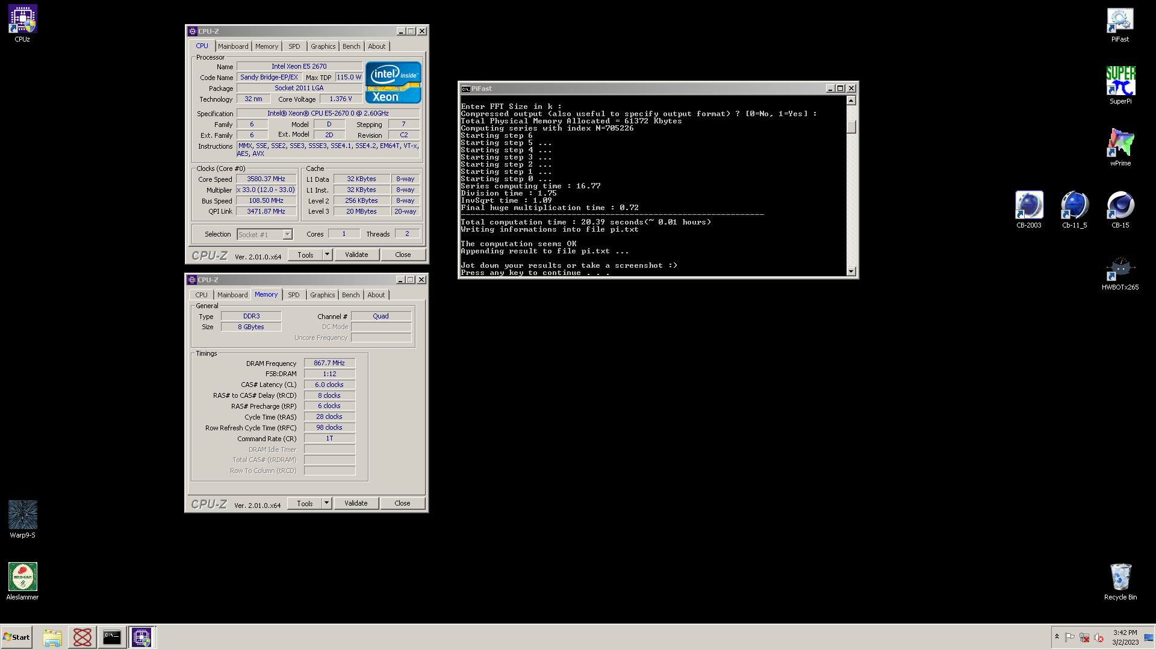Minimize the bottom CPU-Z window

(400, 280)
